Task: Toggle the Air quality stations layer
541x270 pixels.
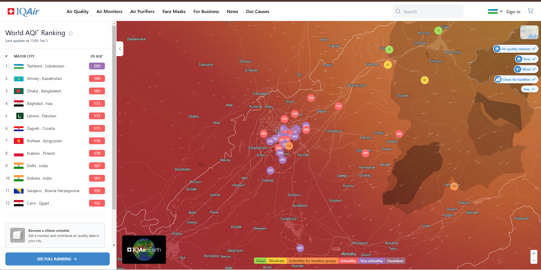Action: click(x=515, y=49)
